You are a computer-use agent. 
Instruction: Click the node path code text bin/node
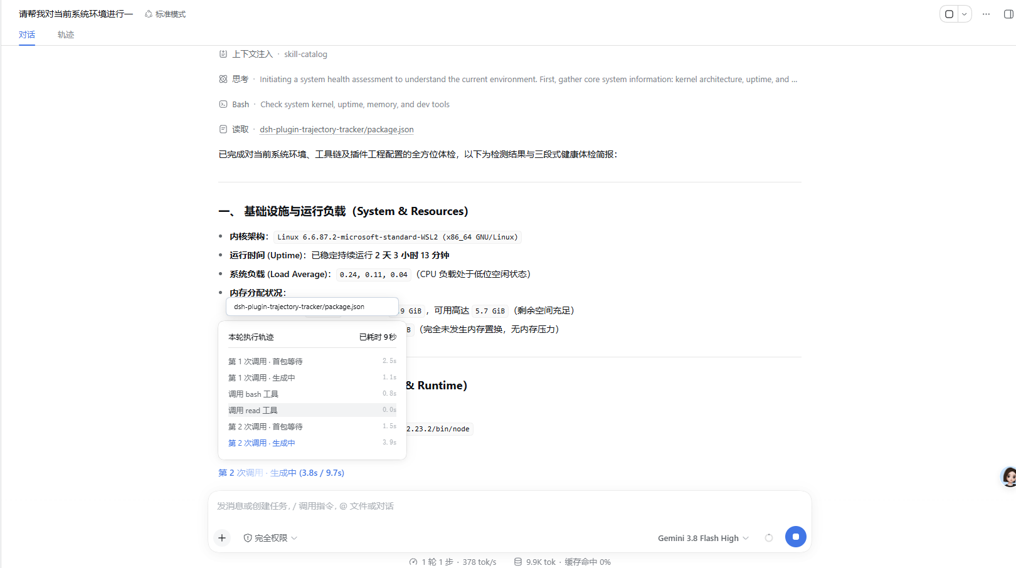(440, 429)
